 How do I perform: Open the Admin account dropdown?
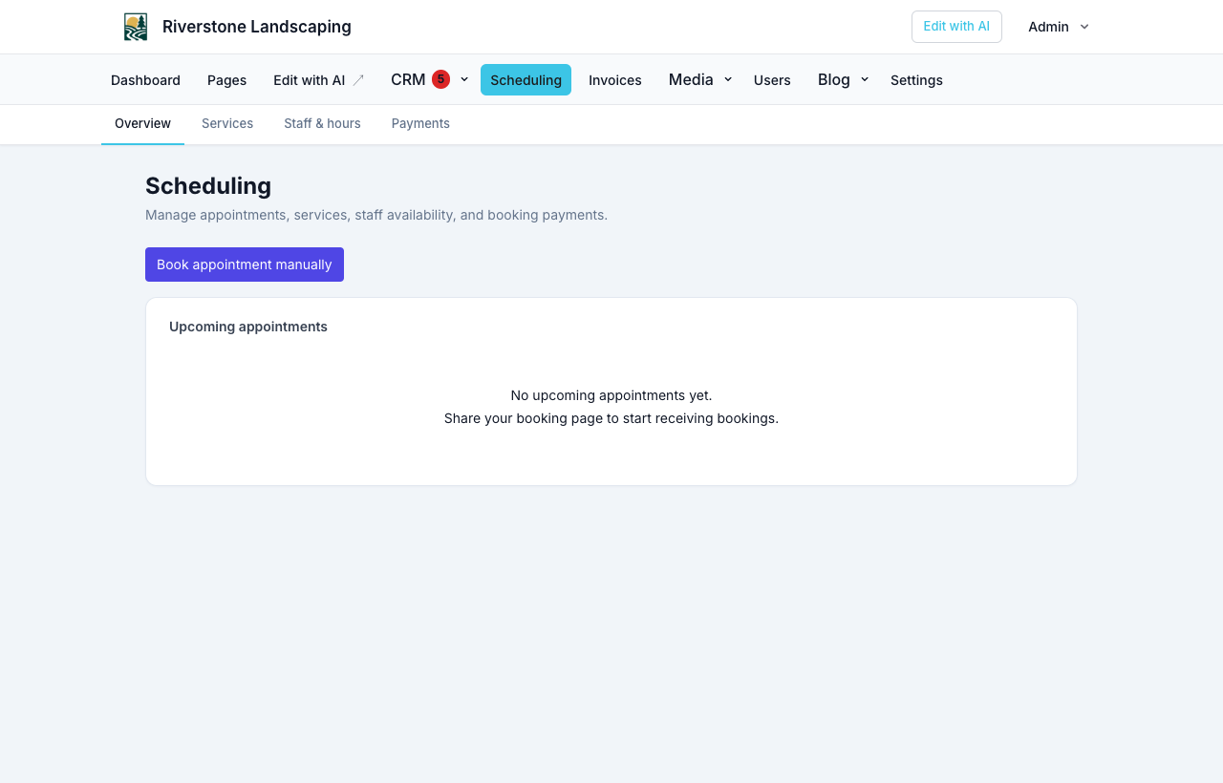point(1059,27)
